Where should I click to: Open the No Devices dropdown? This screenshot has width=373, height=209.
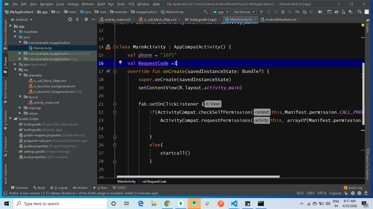tap(244, 12)
